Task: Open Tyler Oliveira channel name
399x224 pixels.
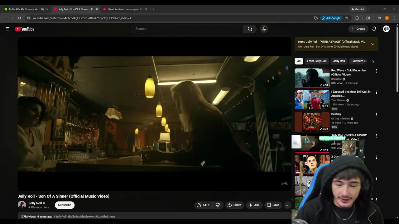Action: point(338,100)
